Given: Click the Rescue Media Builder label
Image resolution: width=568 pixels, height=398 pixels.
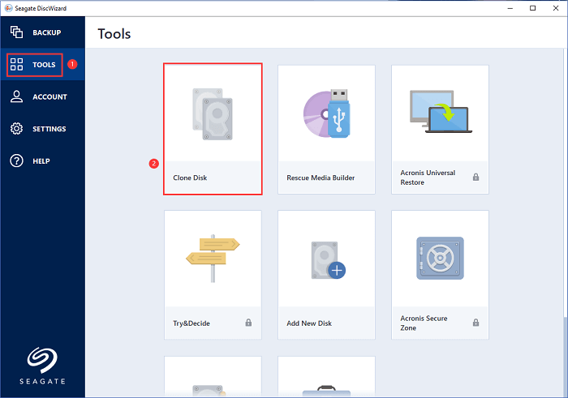Looking at the screenshot, I should tap(321, 177).
